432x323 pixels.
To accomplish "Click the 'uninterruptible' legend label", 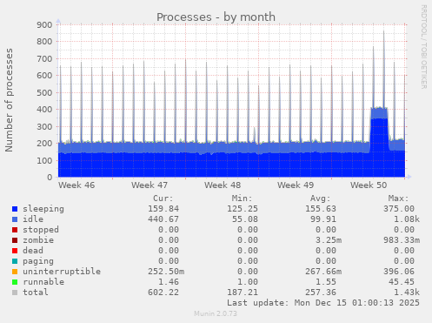I will [x=62, y=272].
